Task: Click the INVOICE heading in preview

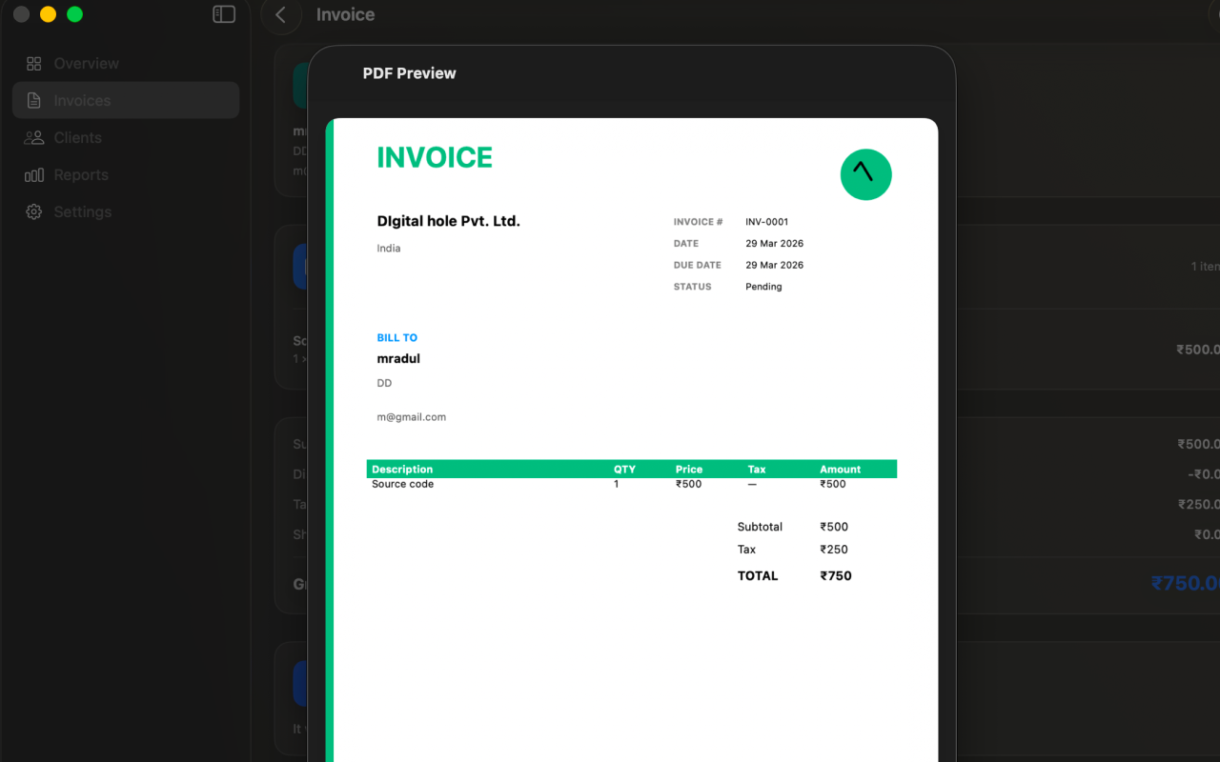Action: click(x=435, y=157)
